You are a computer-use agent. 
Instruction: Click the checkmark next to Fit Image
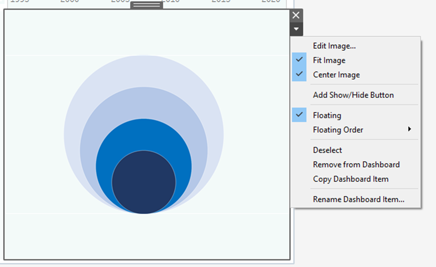299,60
